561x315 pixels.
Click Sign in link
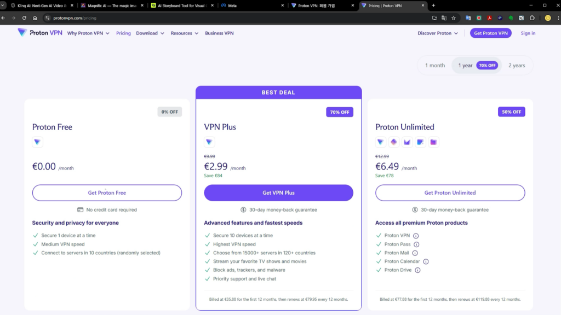(528, 33)
